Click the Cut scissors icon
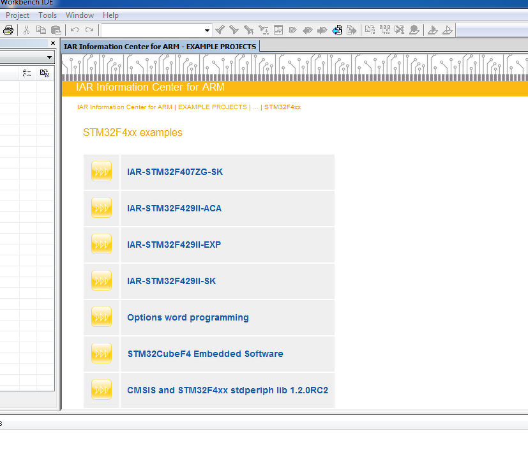Image resolution: width=528 pixels, height=461 pixels. [x=27, y=30]
